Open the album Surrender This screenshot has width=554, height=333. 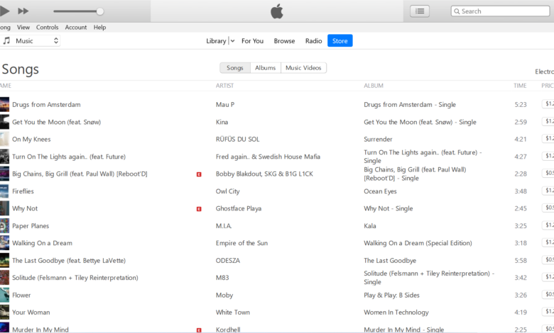(x=378, y=139)
